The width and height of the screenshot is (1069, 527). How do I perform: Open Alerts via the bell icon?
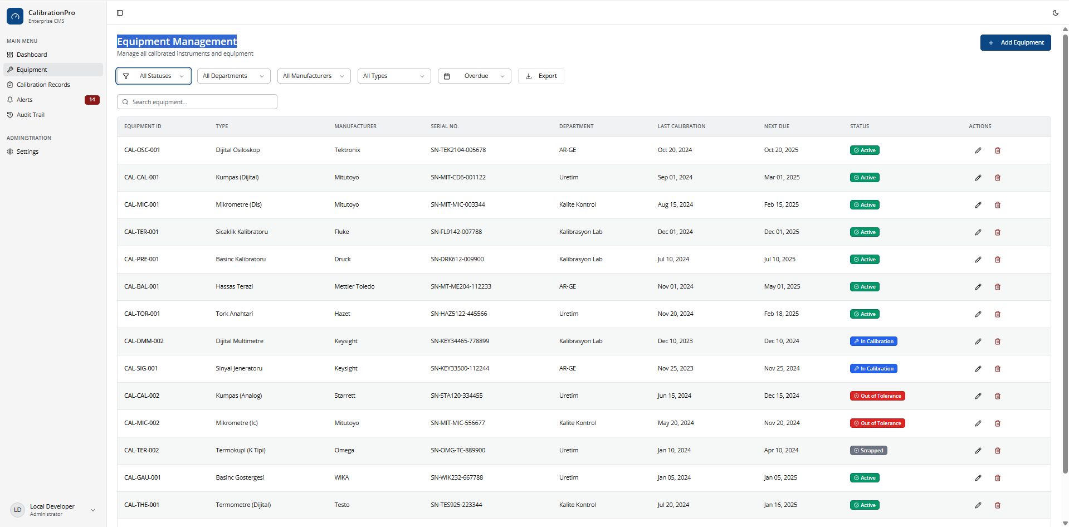tap(9, 99)
